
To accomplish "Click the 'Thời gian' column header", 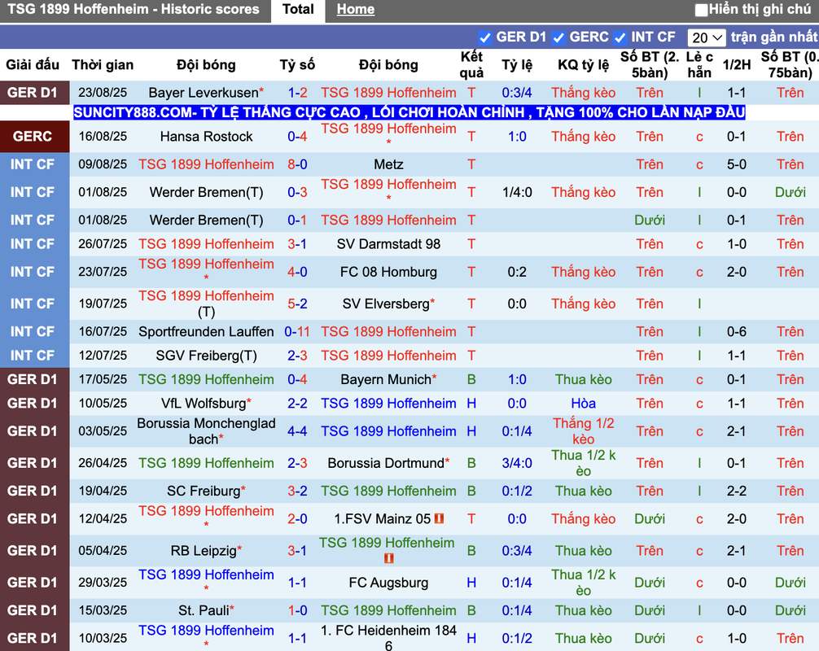I will tap(103, 65).
